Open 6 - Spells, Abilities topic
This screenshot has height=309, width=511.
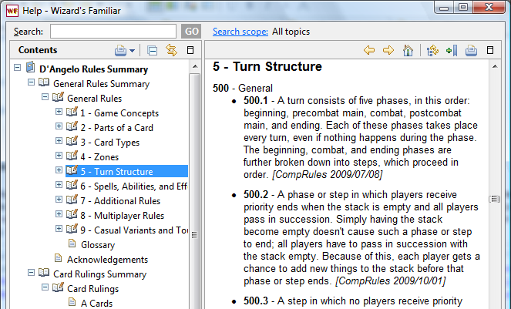coord(134,186)
